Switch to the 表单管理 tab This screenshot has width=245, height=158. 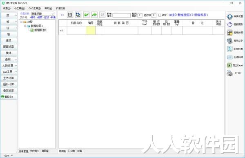(24, 151)
